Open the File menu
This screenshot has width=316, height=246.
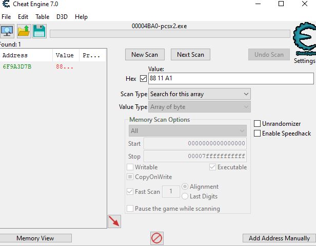click(6, 17)
